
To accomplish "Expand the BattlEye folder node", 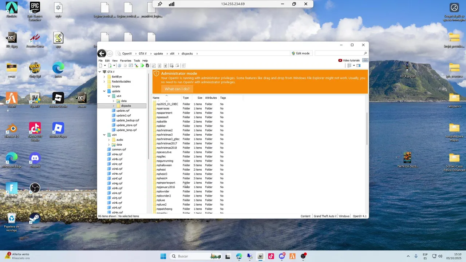I will point(104,77).
